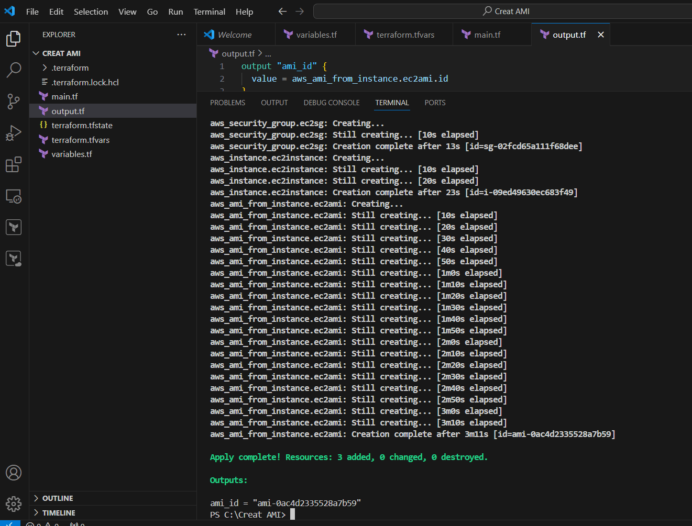Open the File menu
The height and width of the screenshot is (526, 692).
pos(32,12)
